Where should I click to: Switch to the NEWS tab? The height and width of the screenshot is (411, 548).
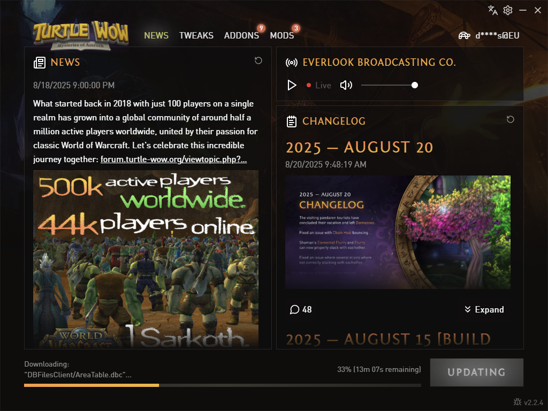pyautogui.click(x=156, y=35)
